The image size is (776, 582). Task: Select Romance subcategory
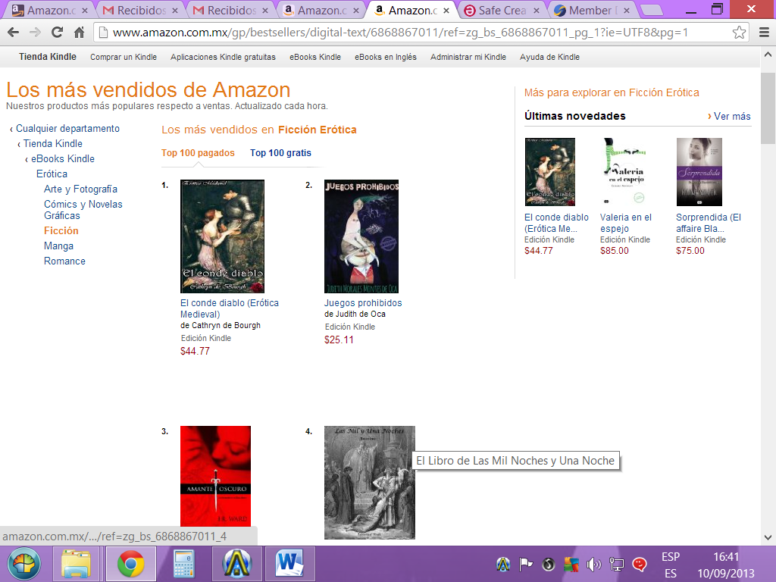(64, 261)
